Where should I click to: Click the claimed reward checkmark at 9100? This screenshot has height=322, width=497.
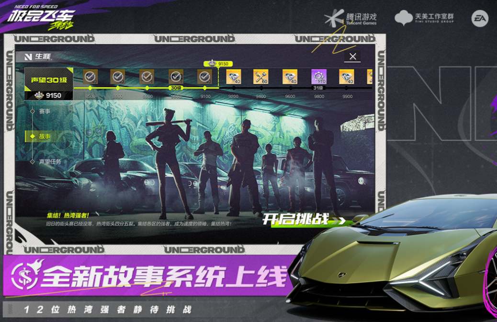click(205, 77)
